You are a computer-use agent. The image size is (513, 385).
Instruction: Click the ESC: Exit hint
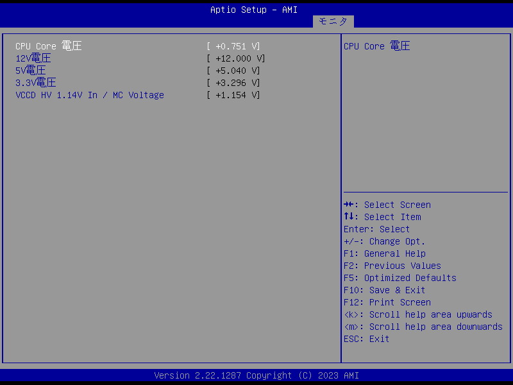(x=366, y=339)
